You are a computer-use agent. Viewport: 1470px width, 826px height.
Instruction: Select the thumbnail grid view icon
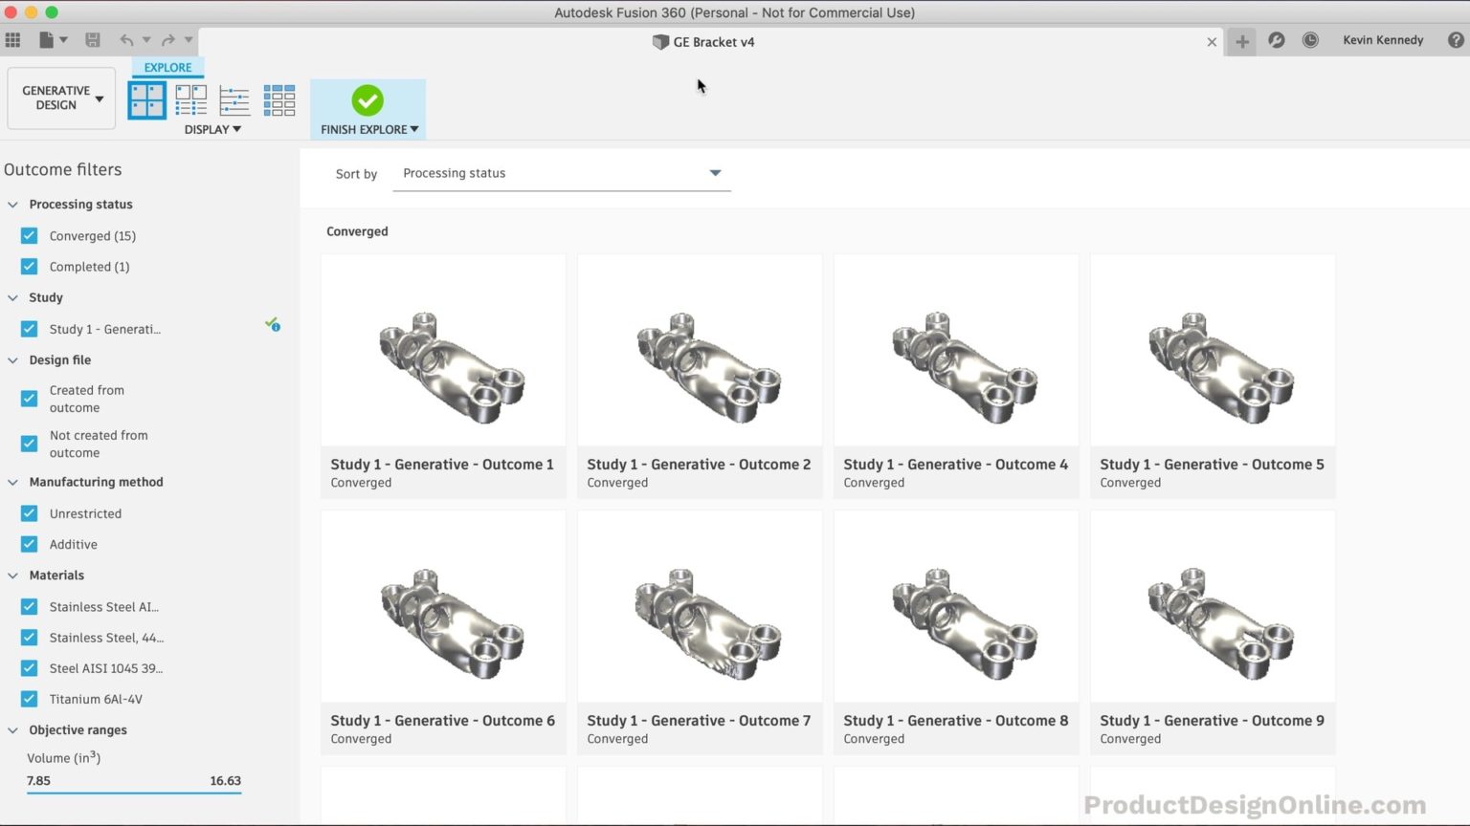(146, 99)
